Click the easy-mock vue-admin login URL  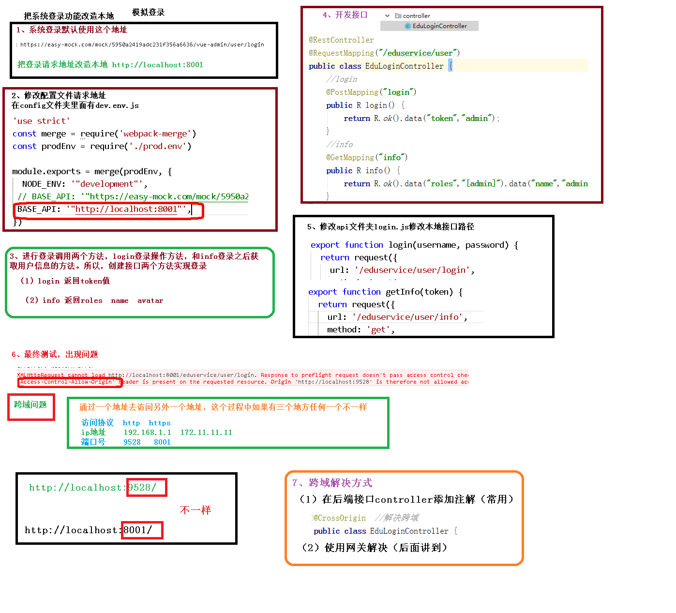140,44
